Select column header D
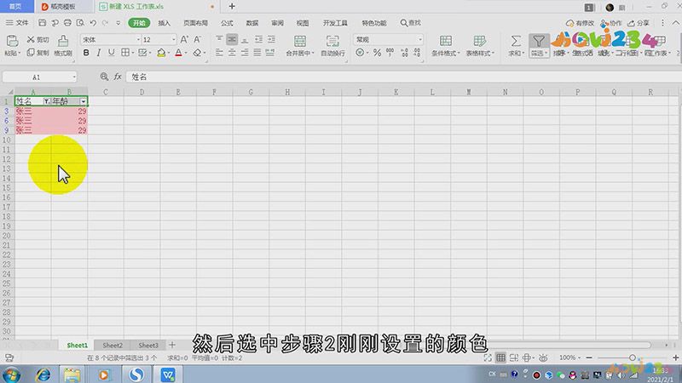Viewport: 682px width, 383px height. click(142, 92)
